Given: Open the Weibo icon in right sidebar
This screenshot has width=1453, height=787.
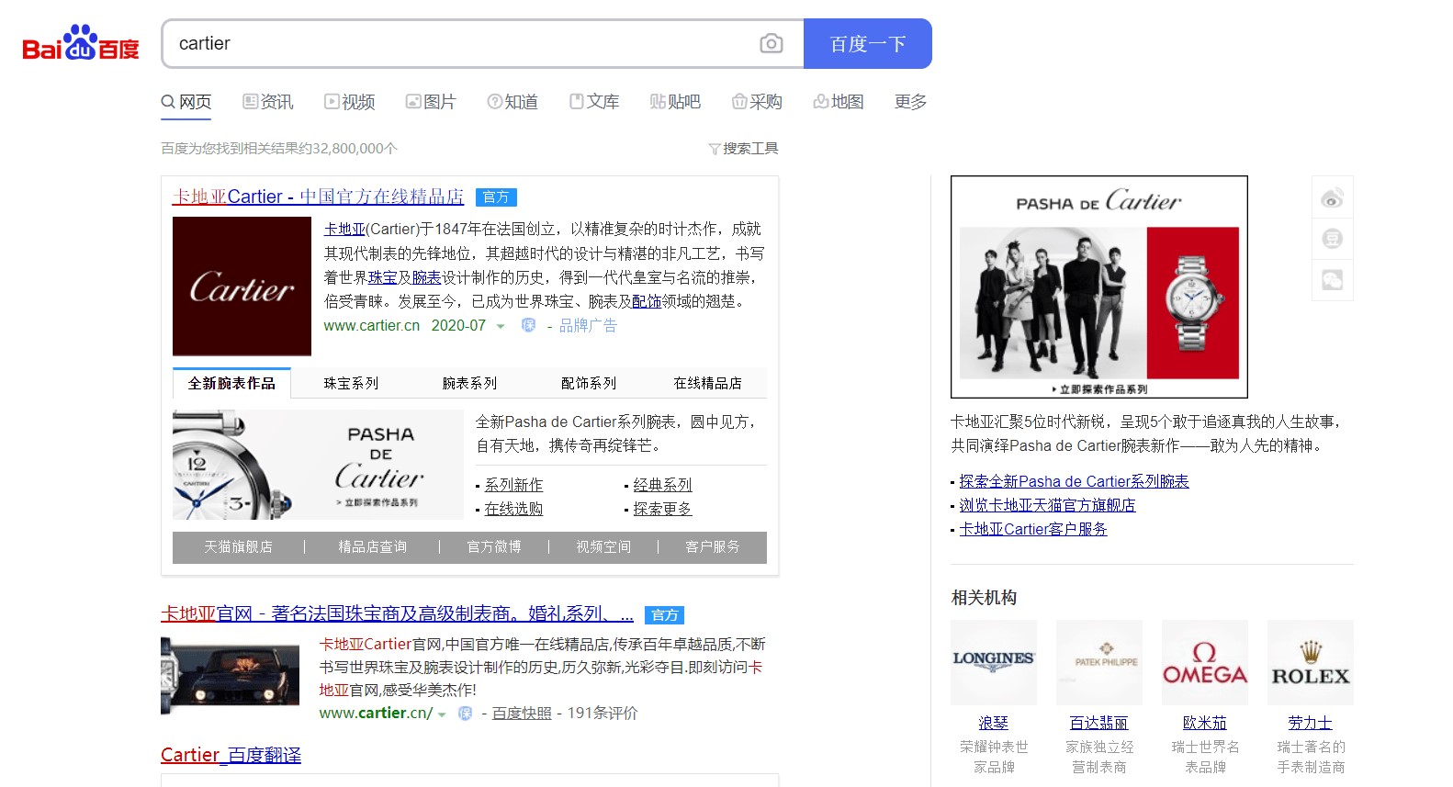Looking at the screenshot, I should [1332, 197].
